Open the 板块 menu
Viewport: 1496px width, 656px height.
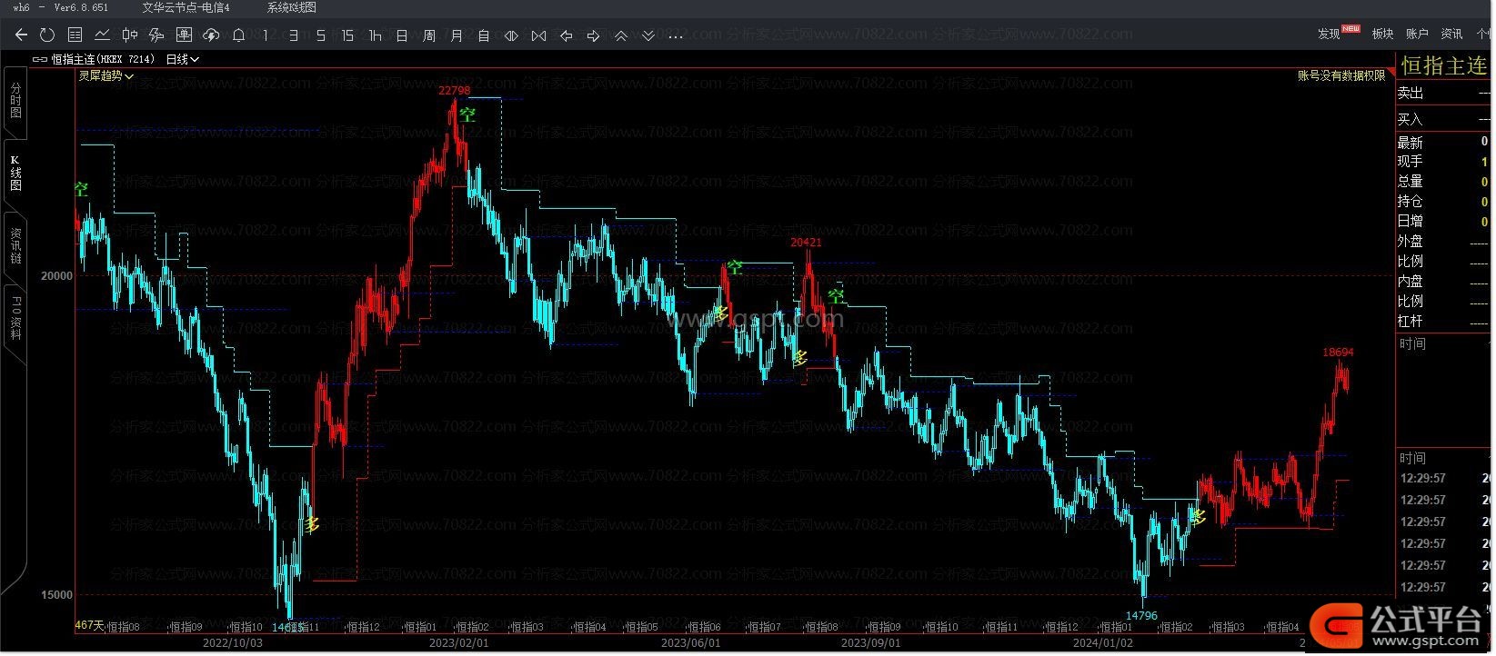point(1382,34)
